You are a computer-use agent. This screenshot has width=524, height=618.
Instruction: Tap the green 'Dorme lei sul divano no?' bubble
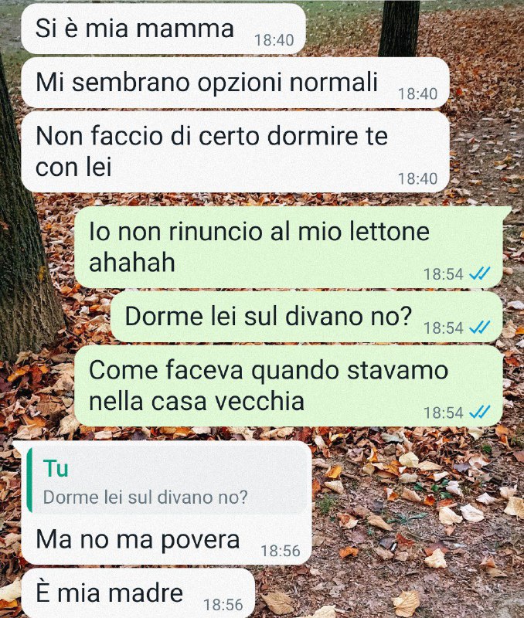coord(307,317)
